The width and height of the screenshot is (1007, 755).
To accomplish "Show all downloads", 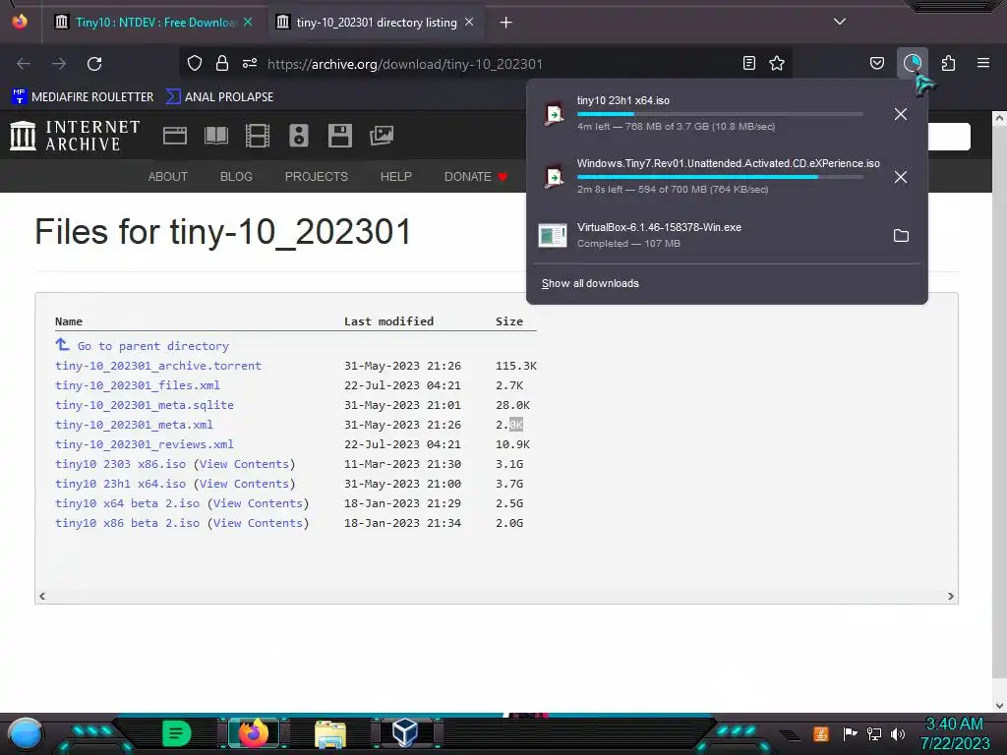I will tap(590, 283).
